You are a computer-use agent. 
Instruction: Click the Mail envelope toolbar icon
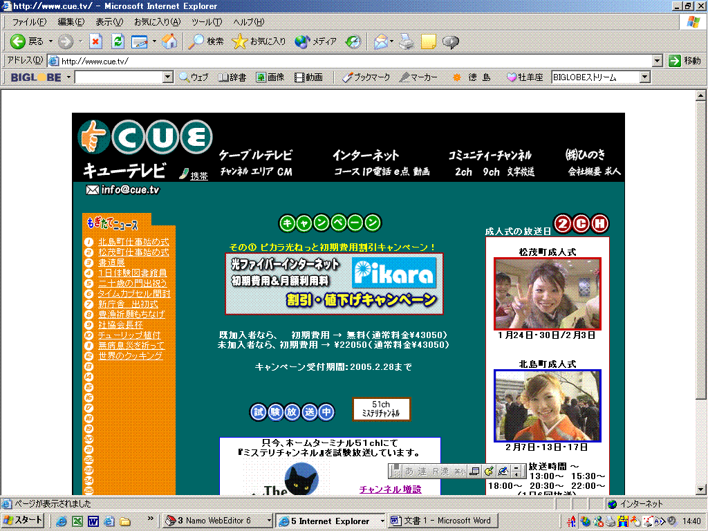pos(381,41)
